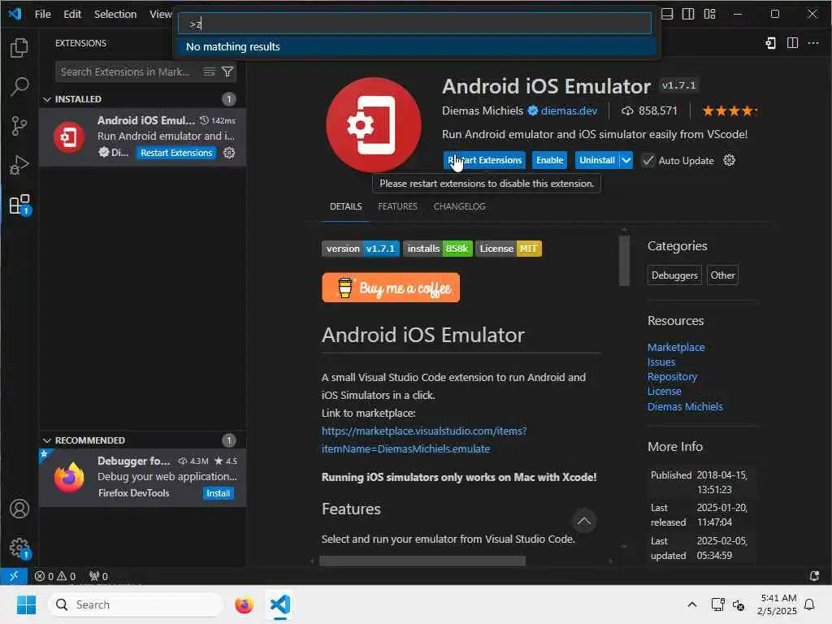Focus the command palette input field
Screen dimensions: 832x624
(414, 24)
